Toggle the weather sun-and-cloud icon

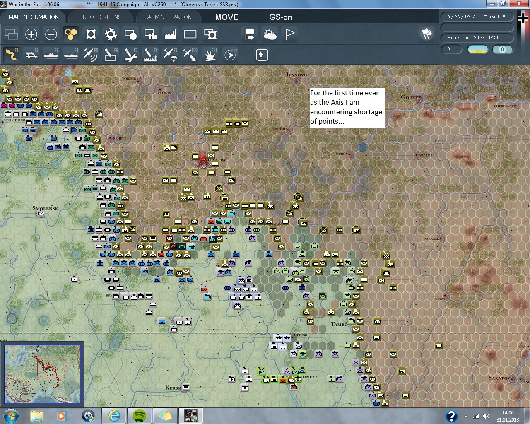tap(270, 34)
